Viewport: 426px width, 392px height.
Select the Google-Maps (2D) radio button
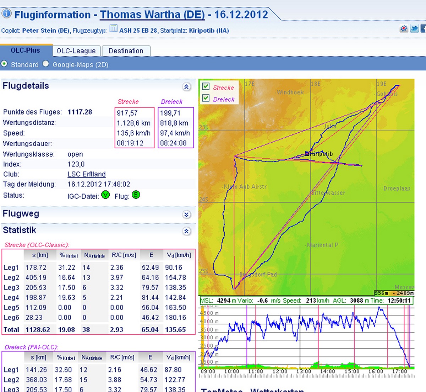click(x=46, y=64)
